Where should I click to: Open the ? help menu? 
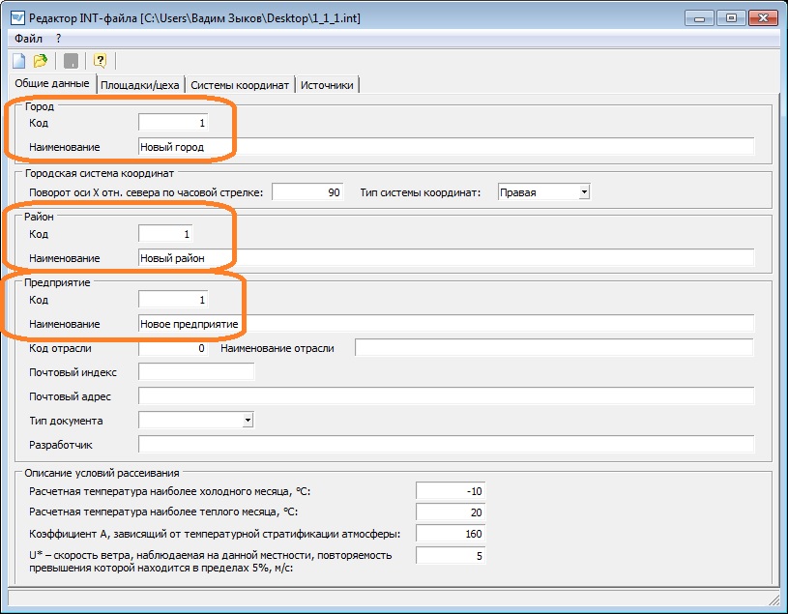[58, 38]
